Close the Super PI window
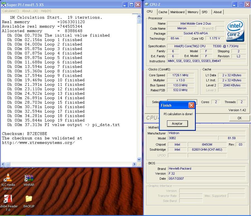Image resolution: width=251 pixels, height=216 pixels. click(x=138, y=5)
